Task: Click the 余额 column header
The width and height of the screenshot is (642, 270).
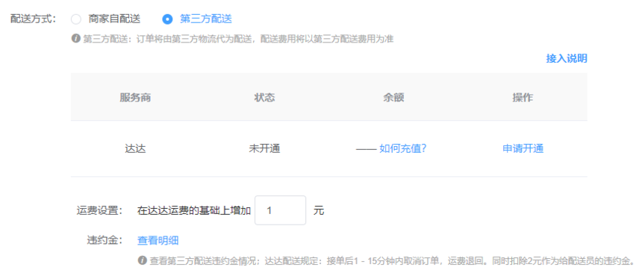Action: click(x=393, y=98)
